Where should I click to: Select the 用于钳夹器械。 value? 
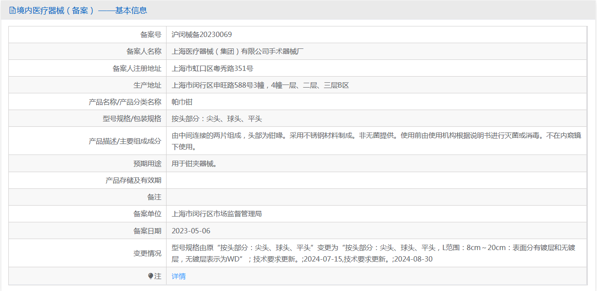click(x=194, y=164)
